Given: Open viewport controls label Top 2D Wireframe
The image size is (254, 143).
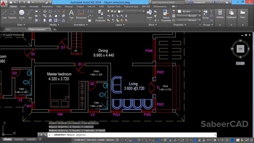Looking at the screenshot, I should pos(12,35).
